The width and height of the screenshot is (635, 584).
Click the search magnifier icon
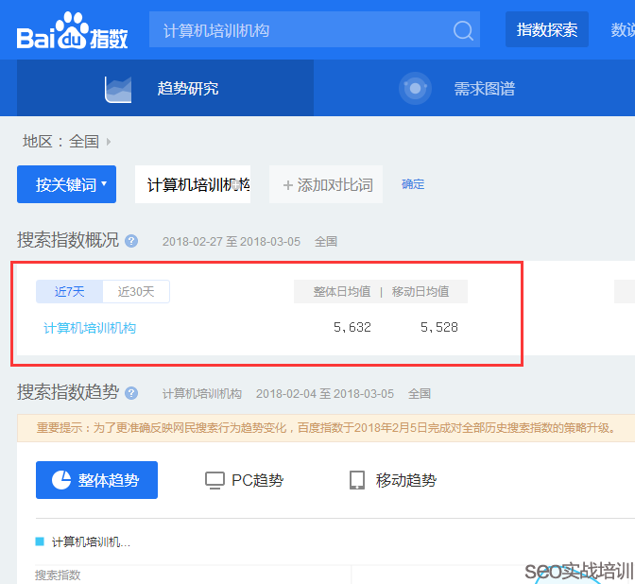463,31
